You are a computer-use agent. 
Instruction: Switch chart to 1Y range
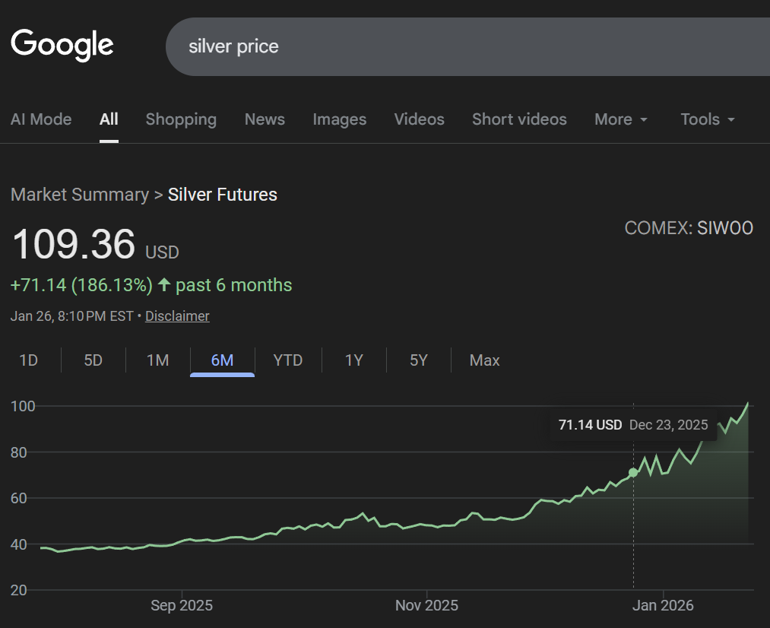pyautogui.click(x=354, y=360)
